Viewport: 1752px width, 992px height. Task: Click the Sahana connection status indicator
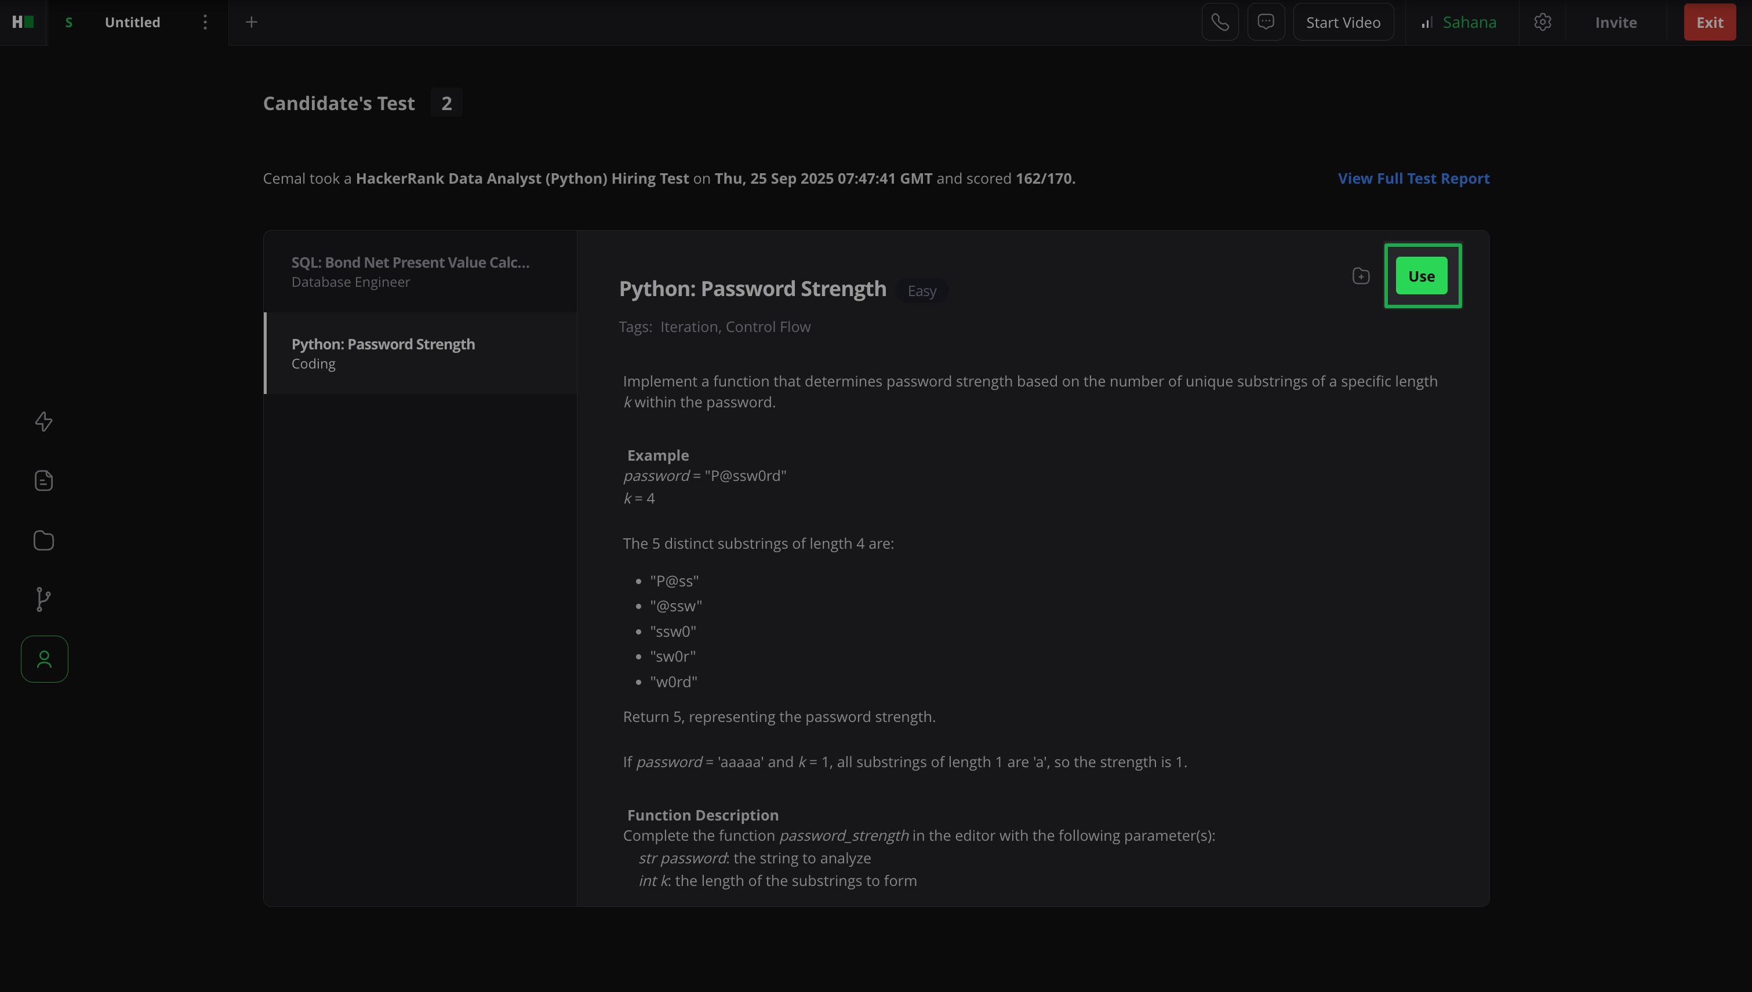(1460, 23)
